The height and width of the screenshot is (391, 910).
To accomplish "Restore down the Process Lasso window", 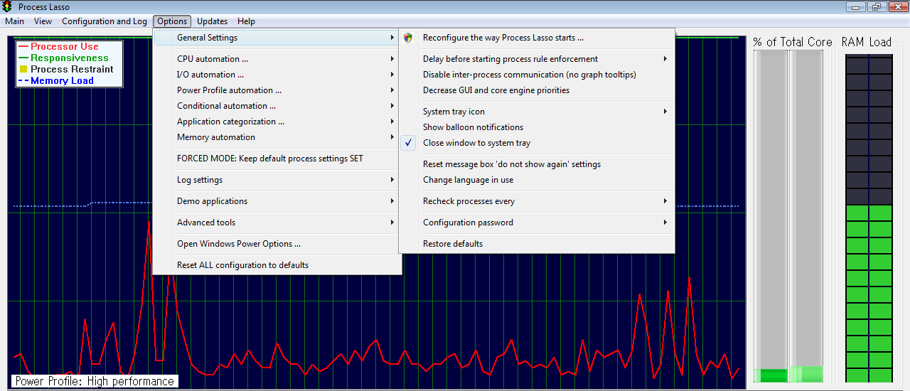I will (x=875, y=7).
